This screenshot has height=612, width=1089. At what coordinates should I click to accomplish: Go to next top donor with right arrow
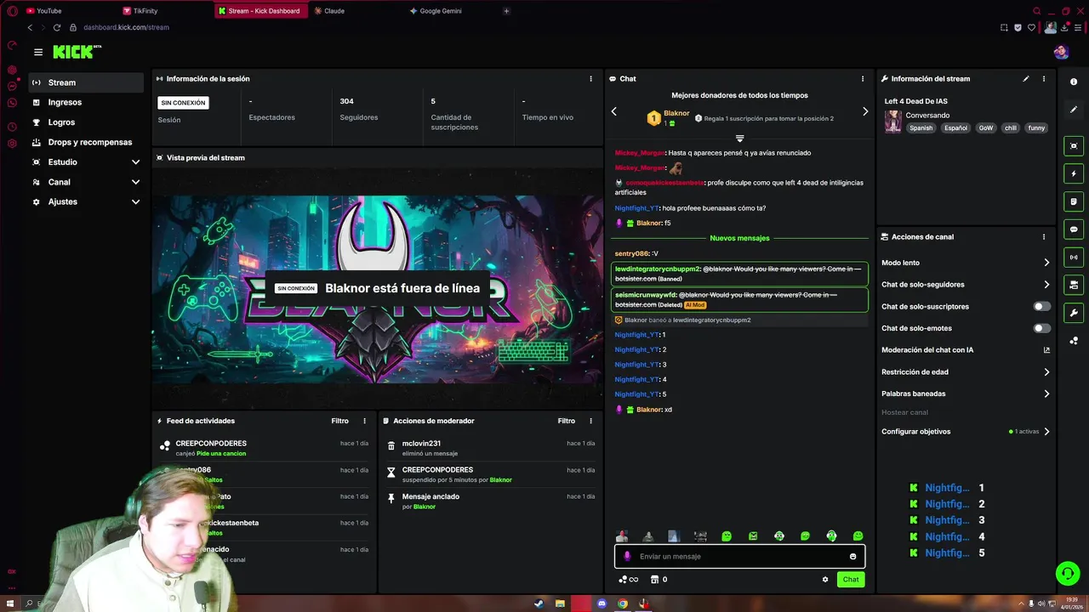(865, 111)
